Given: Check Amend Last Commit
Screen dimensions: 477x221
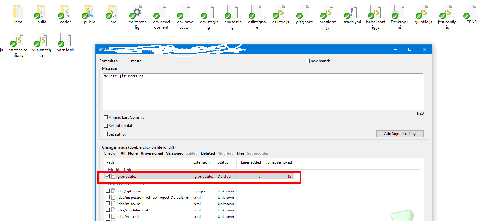Looking at the screenshot, I should [106, 117].
